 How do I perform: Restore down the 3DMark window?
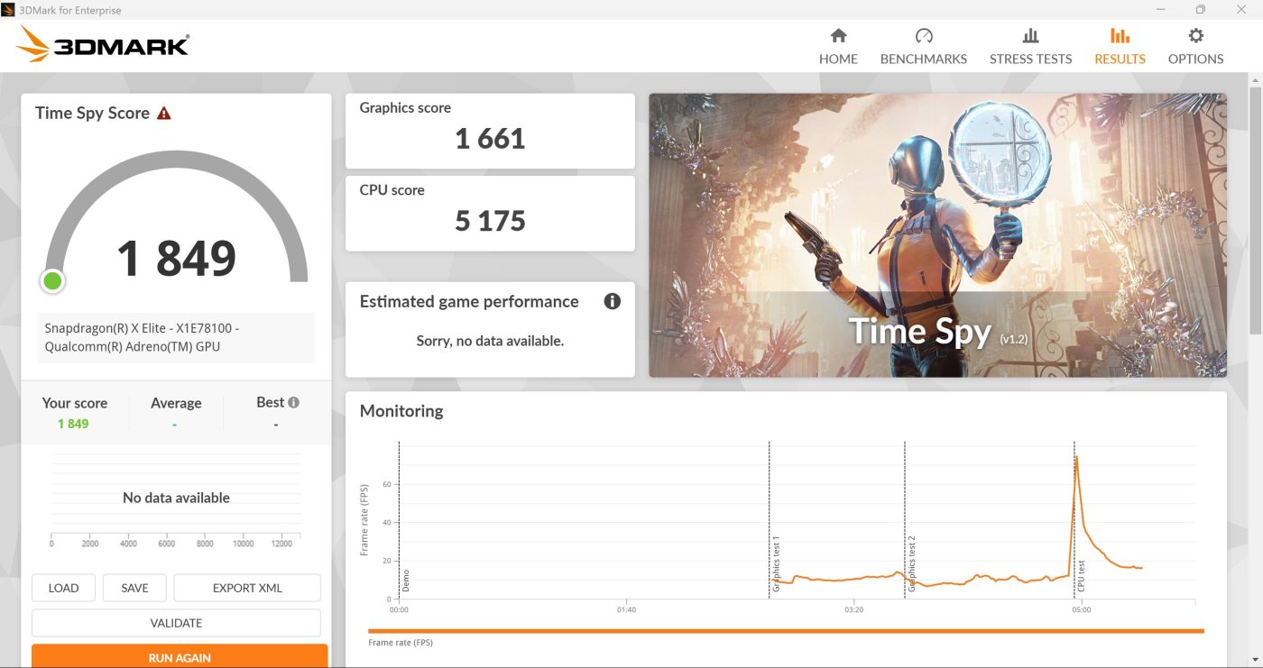[x=1201, y=10]
